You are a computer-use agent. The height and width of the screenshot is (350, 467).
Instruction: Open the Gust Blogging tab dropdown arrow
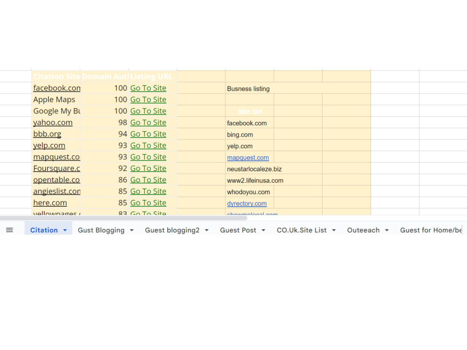(x=132, y=230)
